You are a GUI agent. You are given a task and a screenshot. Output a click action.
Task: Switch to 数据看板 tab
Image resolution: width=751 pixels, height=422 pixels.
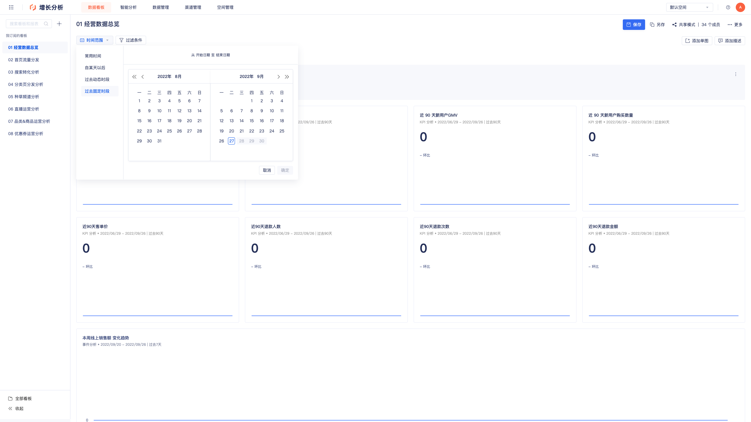(96, 7)
